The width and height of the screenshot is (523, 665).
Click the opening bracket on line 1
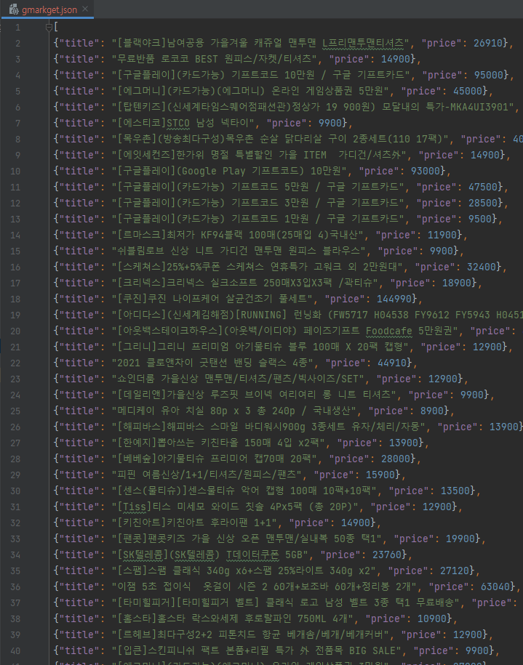(x=57, y=27)
